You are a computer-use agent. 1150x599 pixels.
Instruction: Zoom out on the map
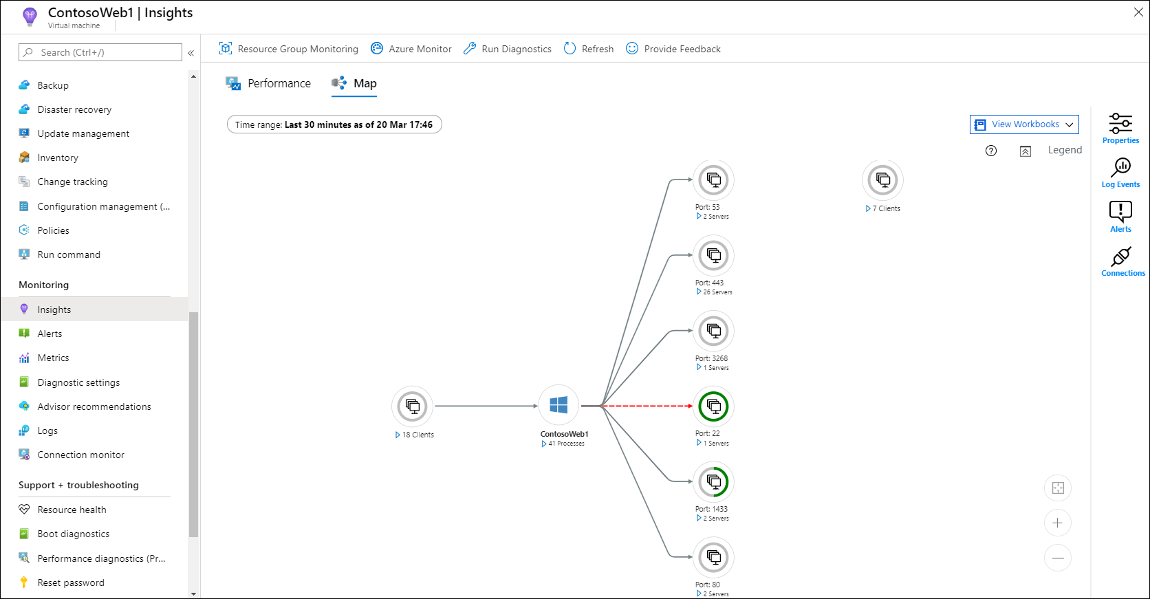(x=1058, y=558)
